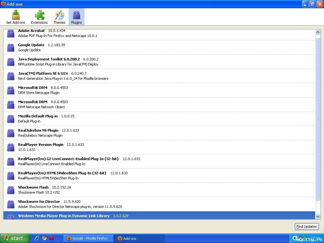324x243 pixels.
Task: Click the RealPlayer G2 LiveConnect plugin icon
Action: 11,162
